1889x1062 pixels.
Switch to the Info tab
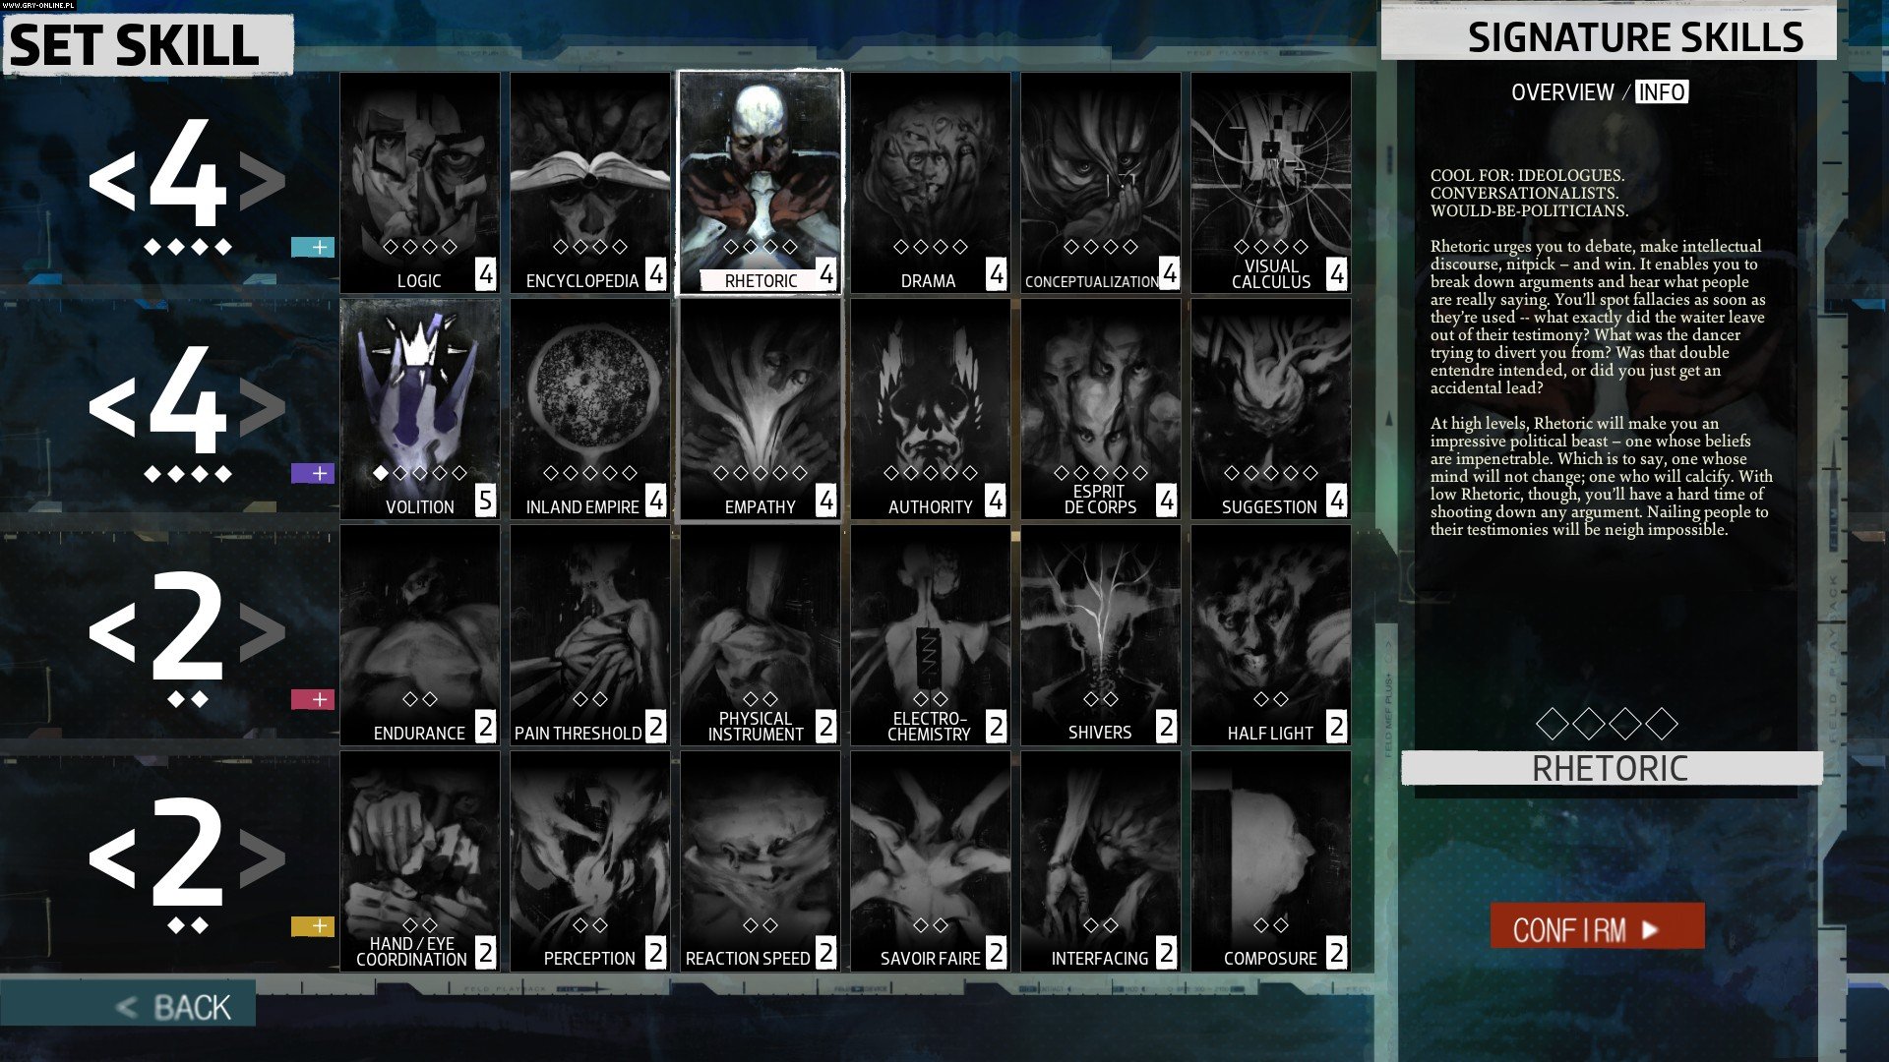pyautogui.click(x=1662, y=92)
